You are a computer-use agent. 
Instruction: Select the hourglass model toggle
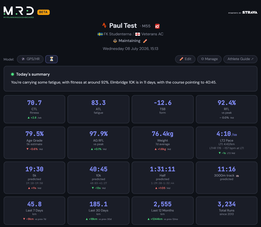(x=52, y=59)
